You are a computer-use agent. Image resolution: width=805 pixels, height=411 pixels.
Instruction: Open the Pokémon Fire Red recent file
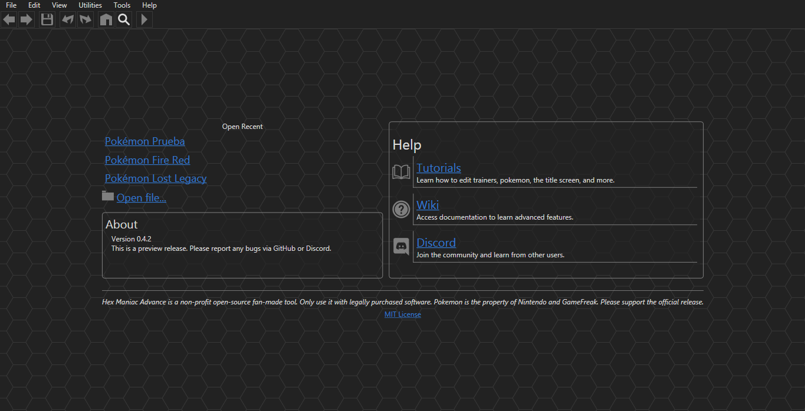pos(147,160)
